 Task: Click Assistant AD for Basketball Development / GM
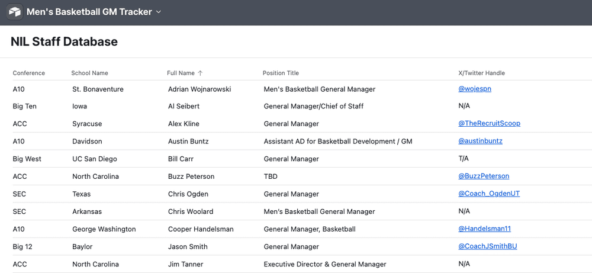pos(338,142)
